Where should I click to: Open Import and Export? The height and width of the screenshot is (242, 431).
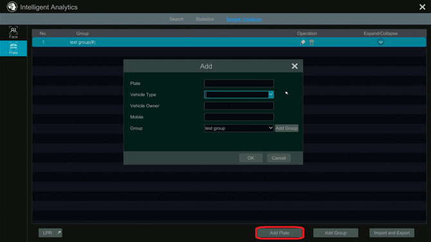coord(392,232)
